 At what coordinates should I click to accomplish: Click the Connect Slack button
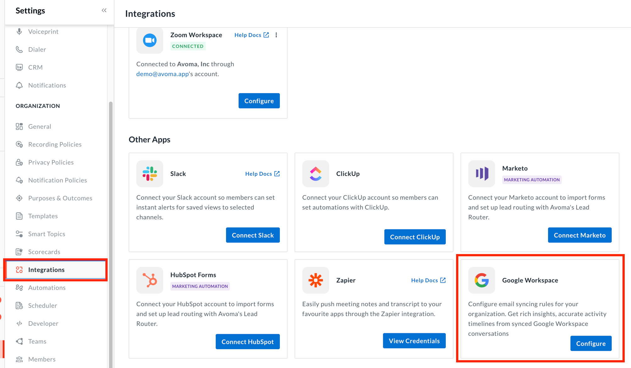253,235
